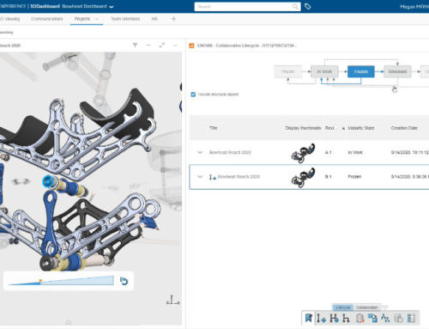429x329 pixels.
Task: Click the magnifier icon in the search box
Action: [295, 7]
